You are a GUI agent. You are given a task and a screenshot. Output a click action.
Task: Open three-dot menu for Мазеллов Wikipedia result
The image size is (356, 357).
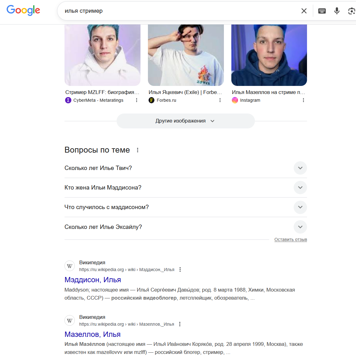pos(180,324)
